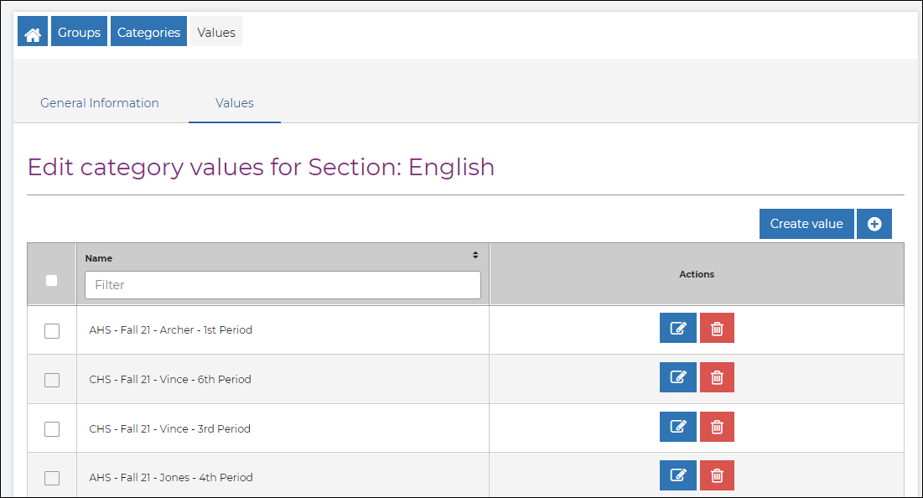Click the plus icon beside Create value
Viewport: 923px width, 498px height.
[x=874, y=223]
